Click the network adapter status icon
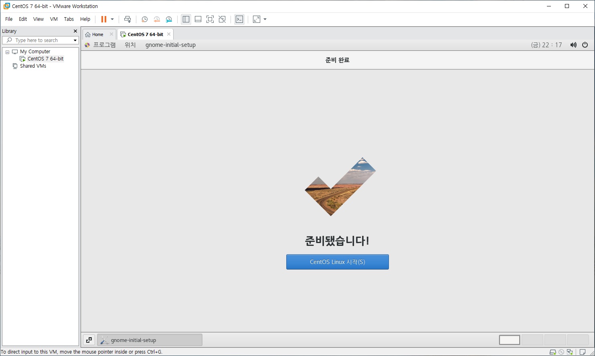Screen dimensions: 595x356 [x=569, y=352]
